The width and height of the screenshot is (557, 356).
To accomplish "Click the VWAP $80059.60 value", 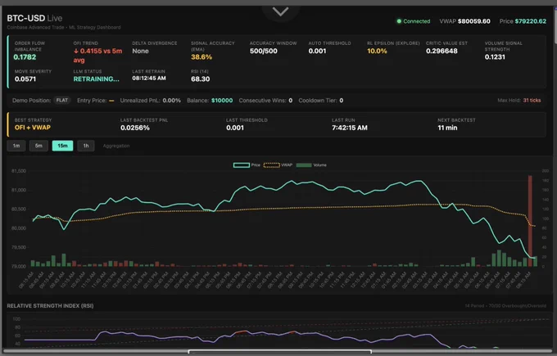I will point(474,21).
